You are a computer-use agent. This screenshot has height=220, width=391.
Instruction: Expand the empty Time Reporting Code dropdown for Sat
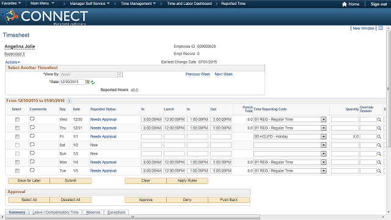pyautogui.click(x=323, y=145)
